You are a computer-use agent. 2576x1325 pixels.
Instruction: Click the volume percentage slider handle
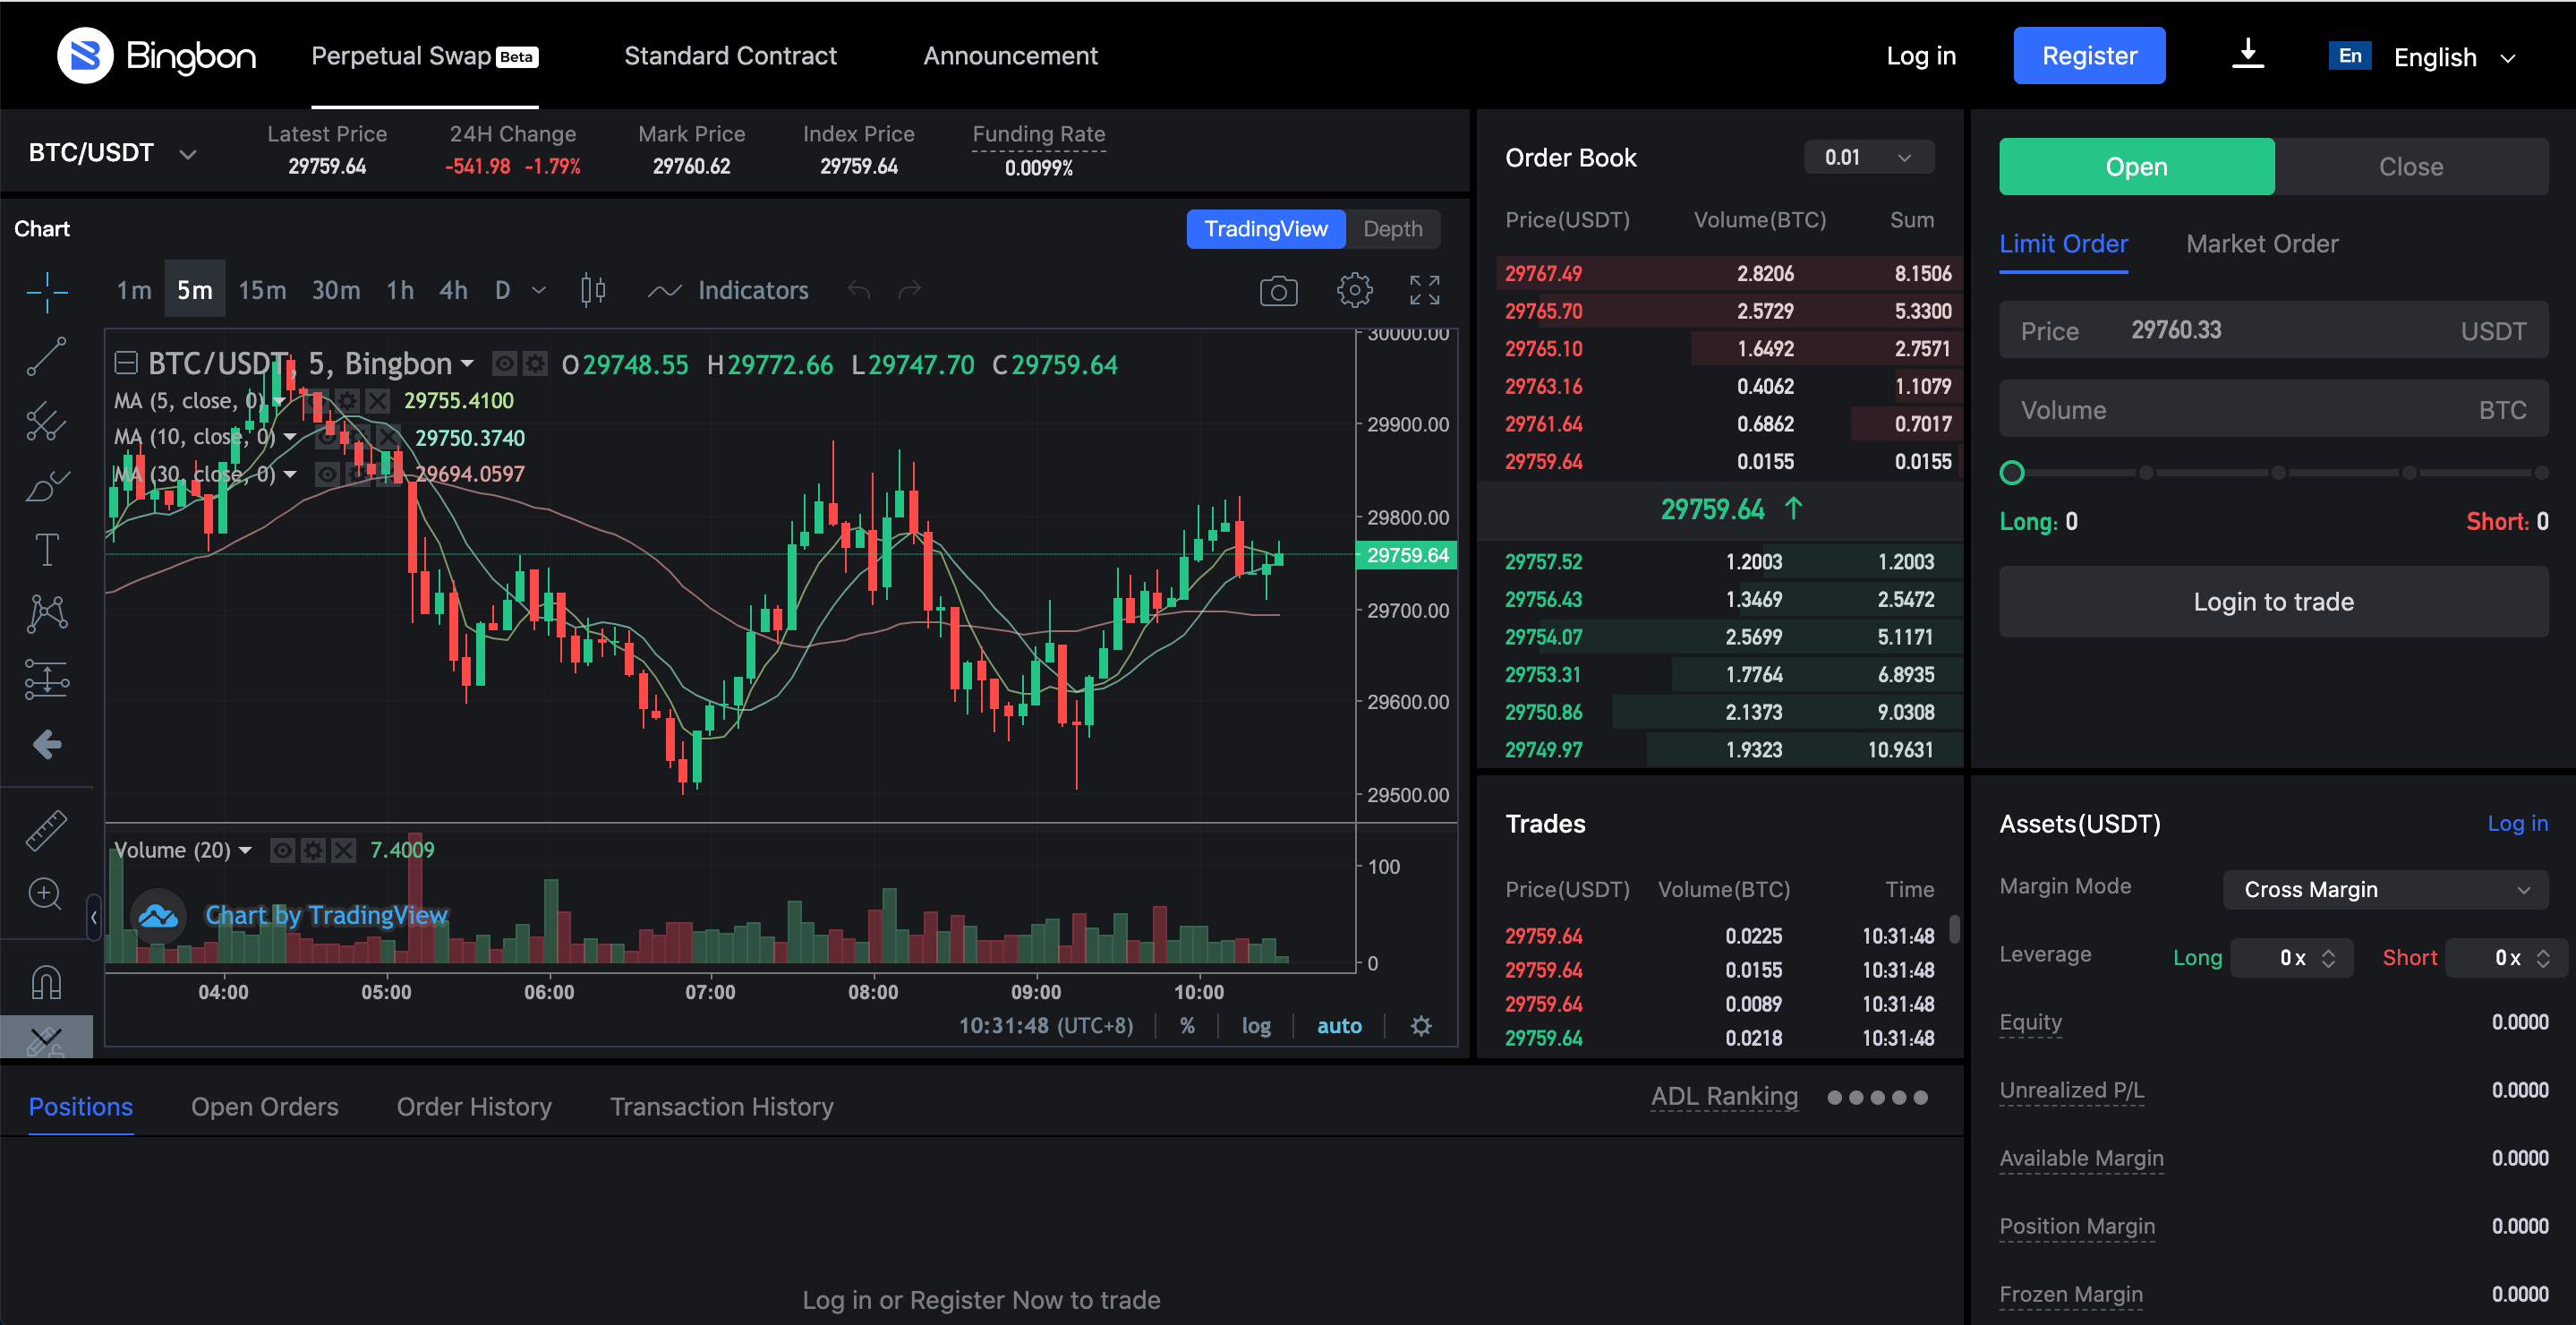point(2011,473)
